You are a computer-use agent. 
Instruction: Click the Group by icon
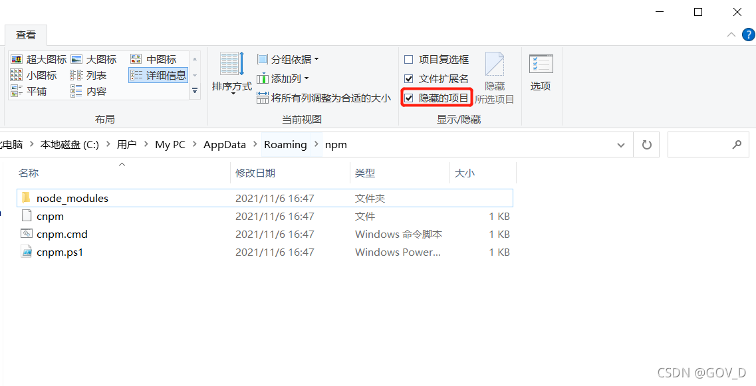tap(262, 60)
